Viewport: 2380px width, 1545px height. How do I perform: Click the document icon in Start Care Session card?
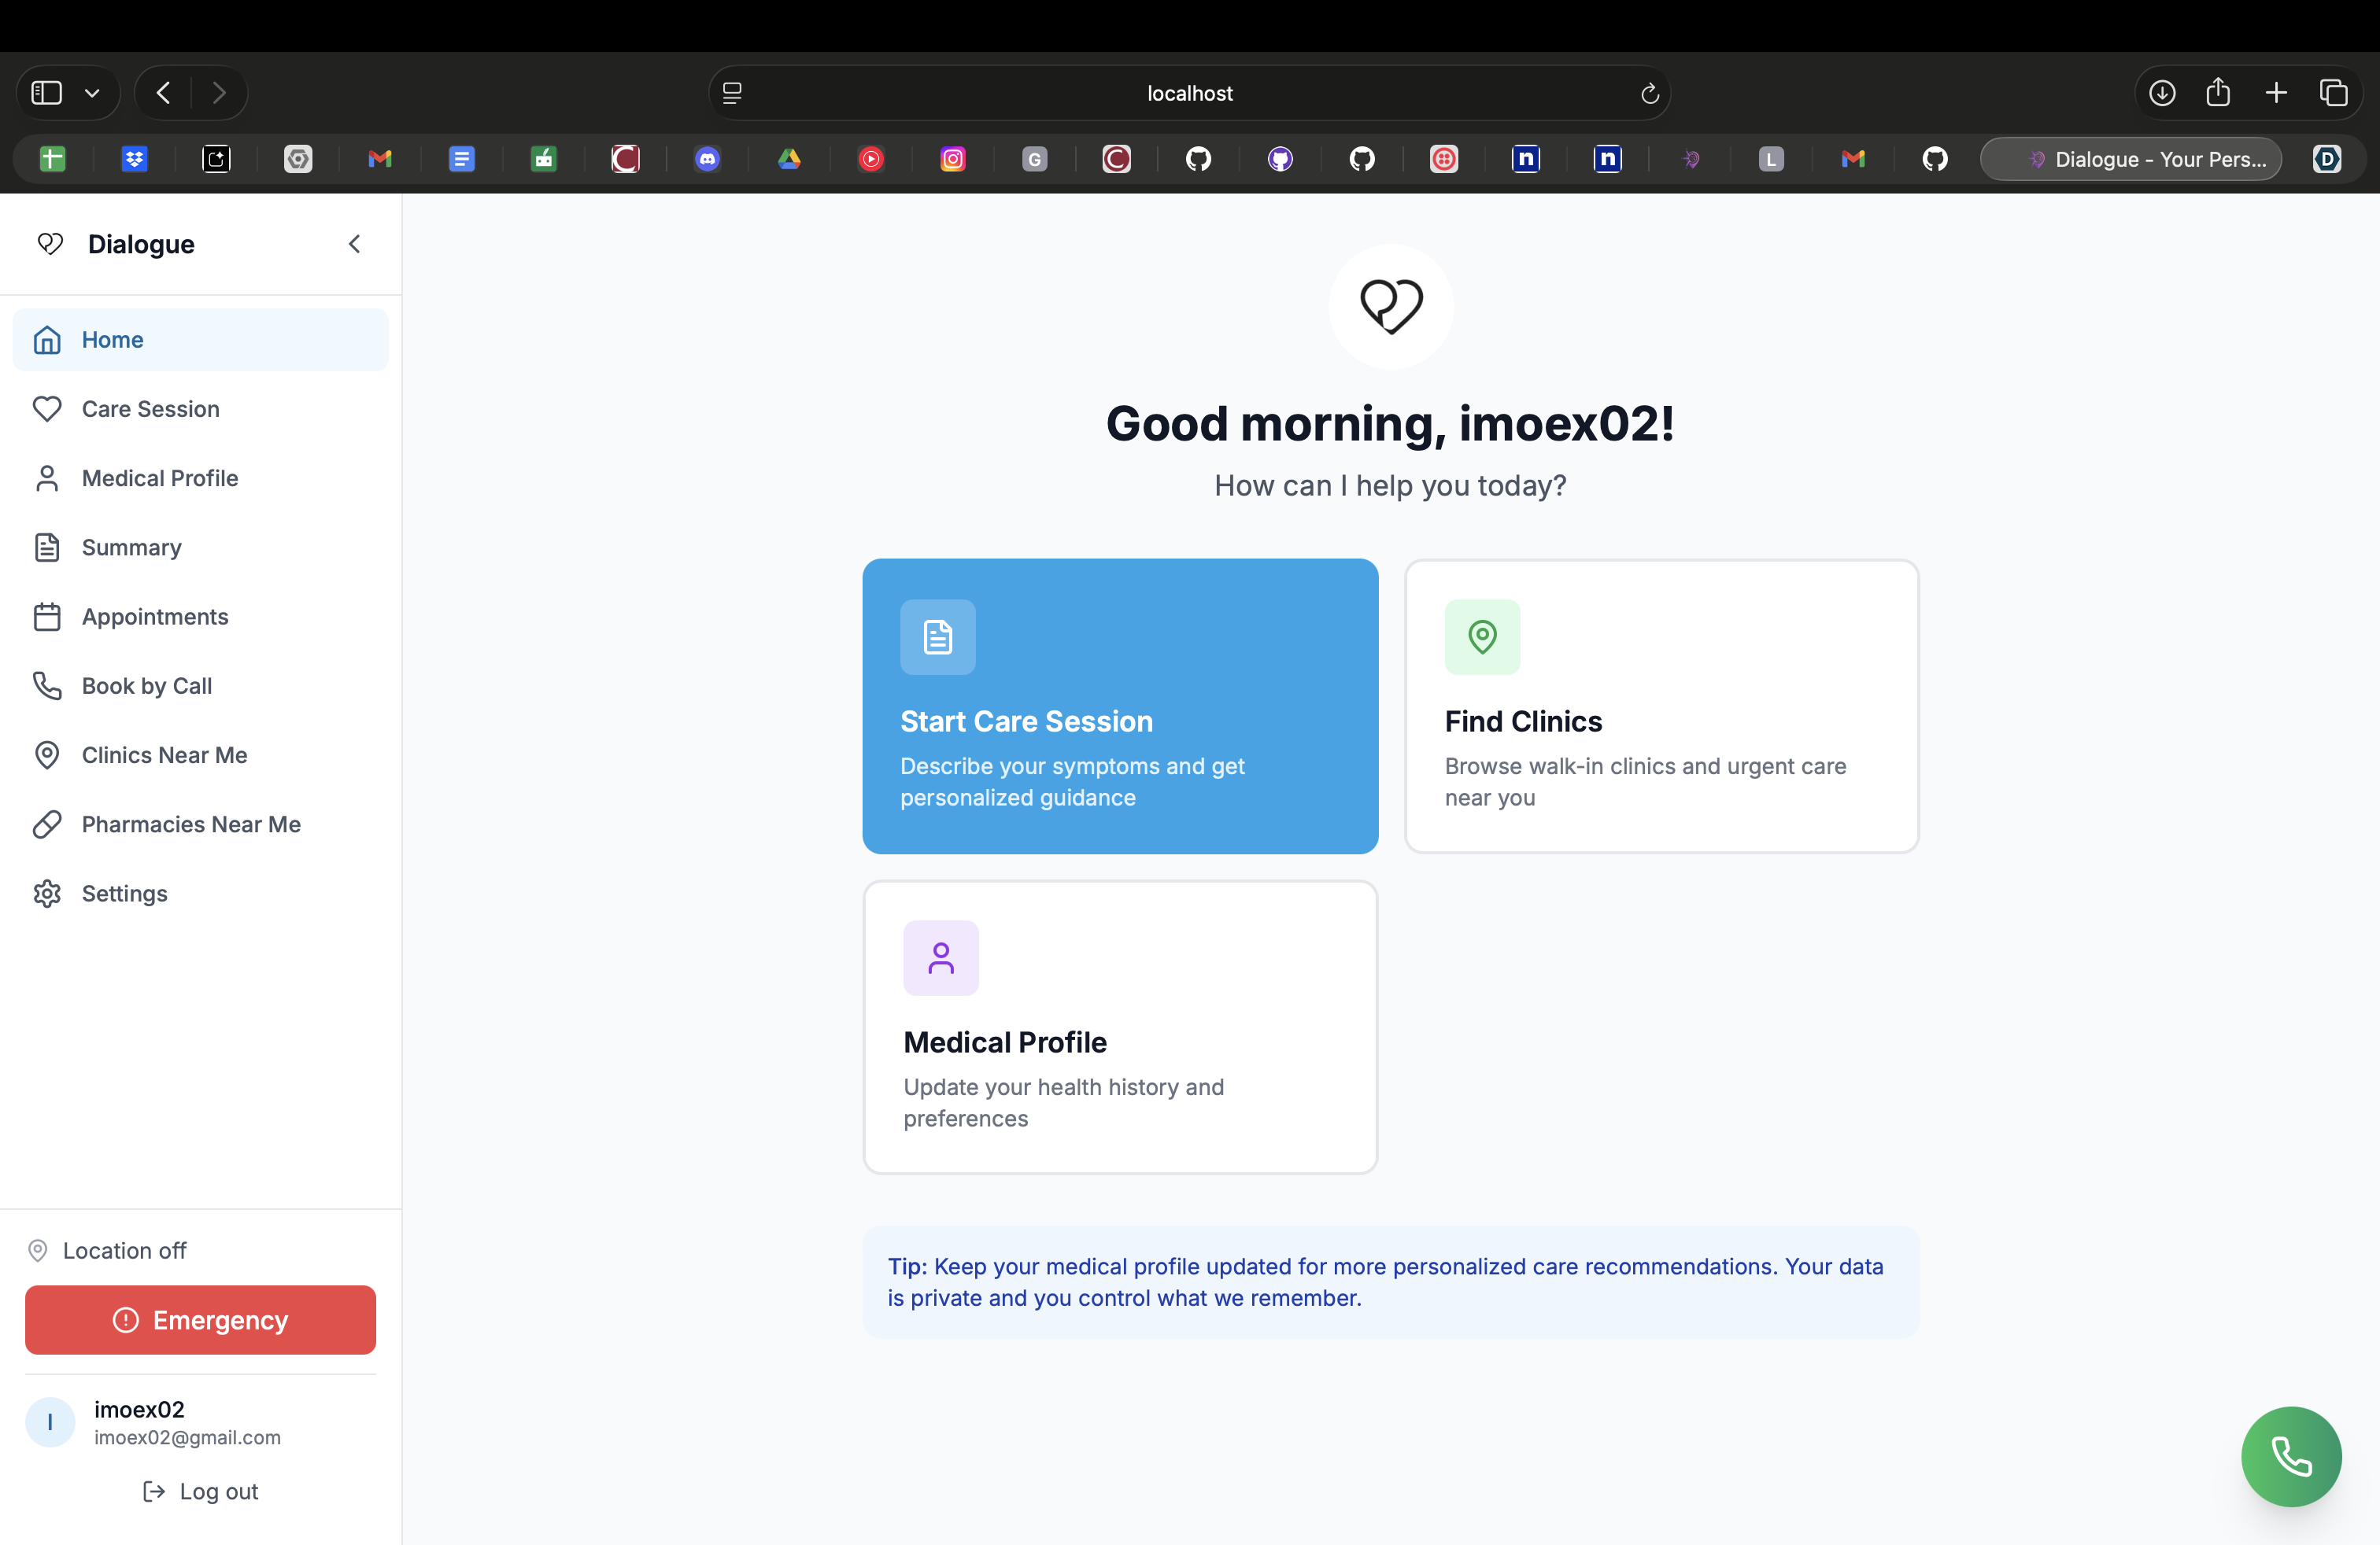[x=937, y=636]
